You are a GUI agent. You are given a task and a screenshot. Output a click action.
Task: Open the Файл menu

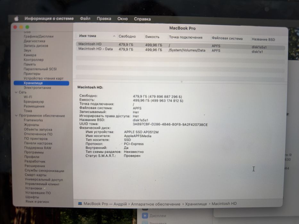click(85, 19)
